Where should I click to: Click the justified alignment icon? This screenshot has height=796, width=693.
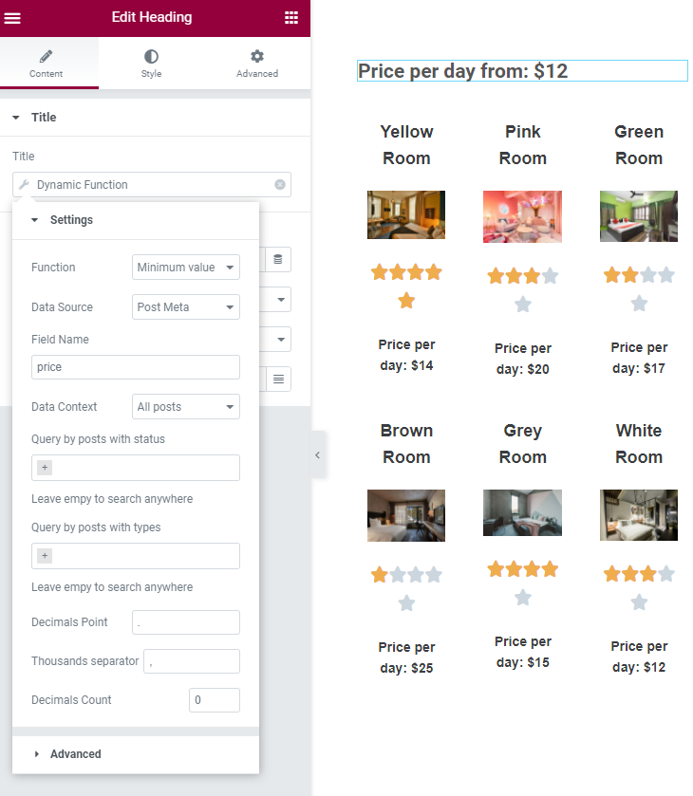click(278, 379)
